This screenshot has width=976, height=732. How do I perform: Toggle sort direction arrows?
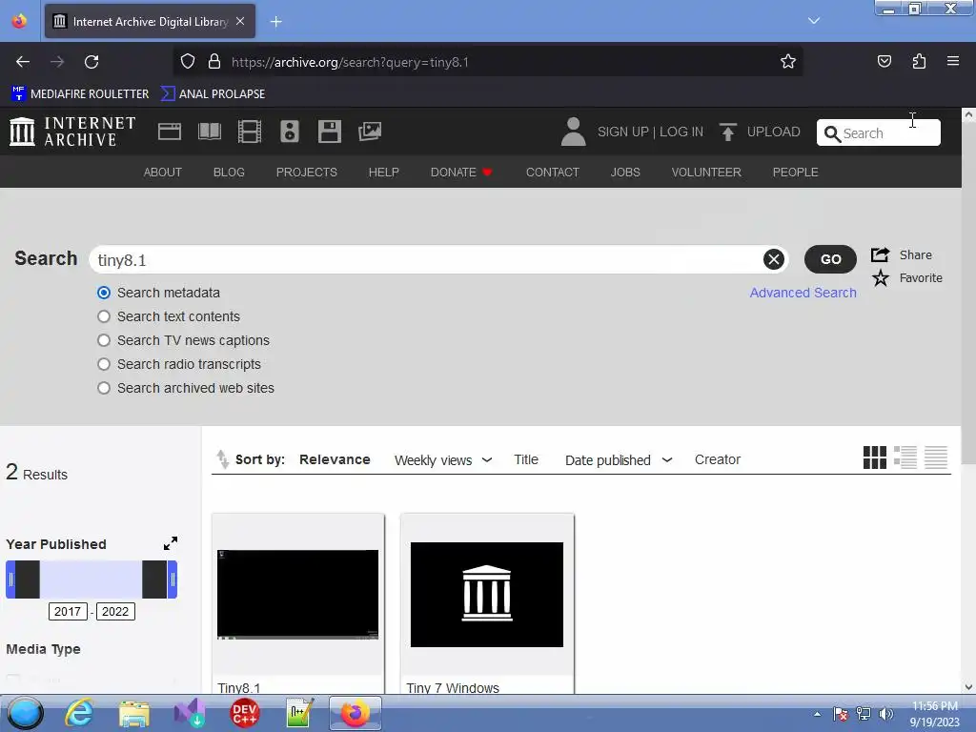click(222, 459)
